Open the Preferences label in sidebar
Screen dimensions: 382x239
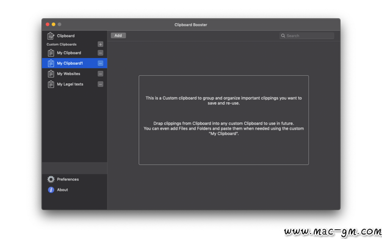68,180
